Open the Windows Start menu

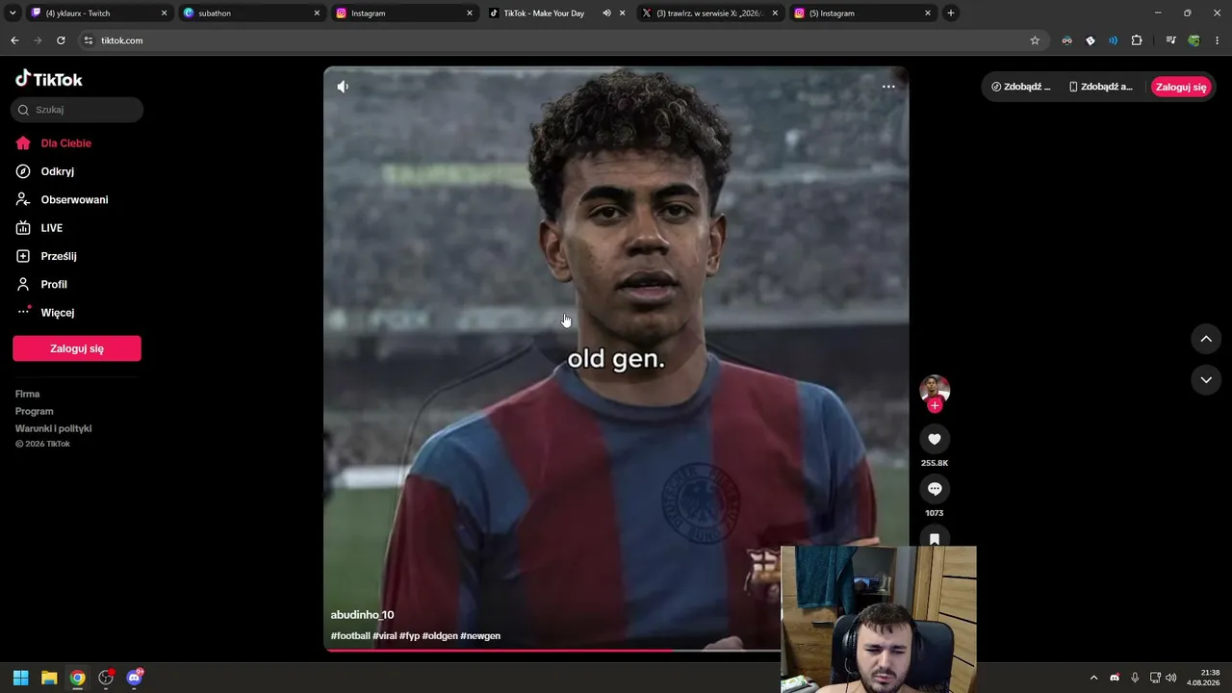point(20,678)
